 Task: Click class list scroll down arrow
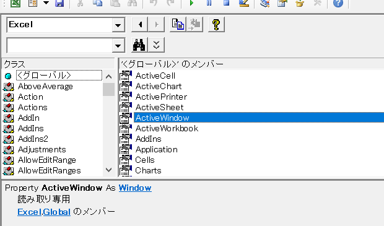(x=109, y=170)
